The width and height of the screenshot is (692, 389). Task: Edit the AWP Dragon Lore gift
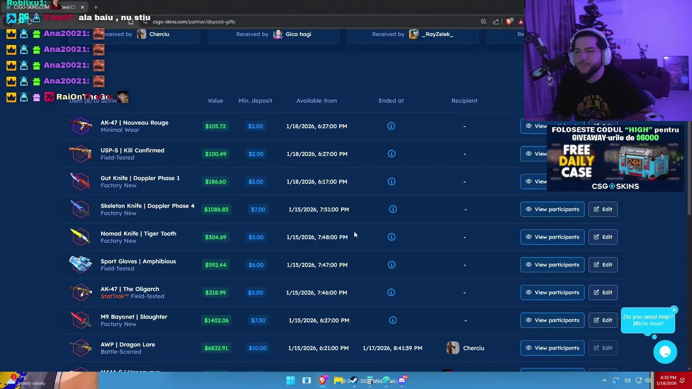tap(603, 348)
